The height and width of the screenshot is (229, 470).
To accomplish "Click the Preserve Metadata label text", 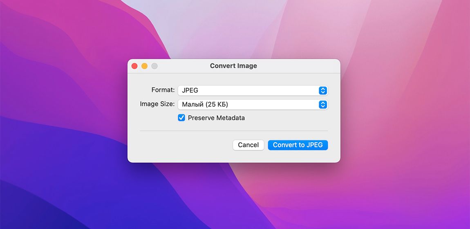I will coord(217,118).
